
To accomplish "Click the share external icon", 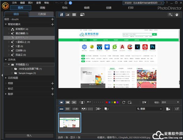I will pyautogui.click(x=177, y=109).
